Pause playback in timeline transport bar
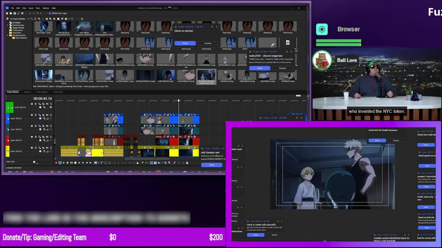The image size is (442, 248). [x=71, y=163]
